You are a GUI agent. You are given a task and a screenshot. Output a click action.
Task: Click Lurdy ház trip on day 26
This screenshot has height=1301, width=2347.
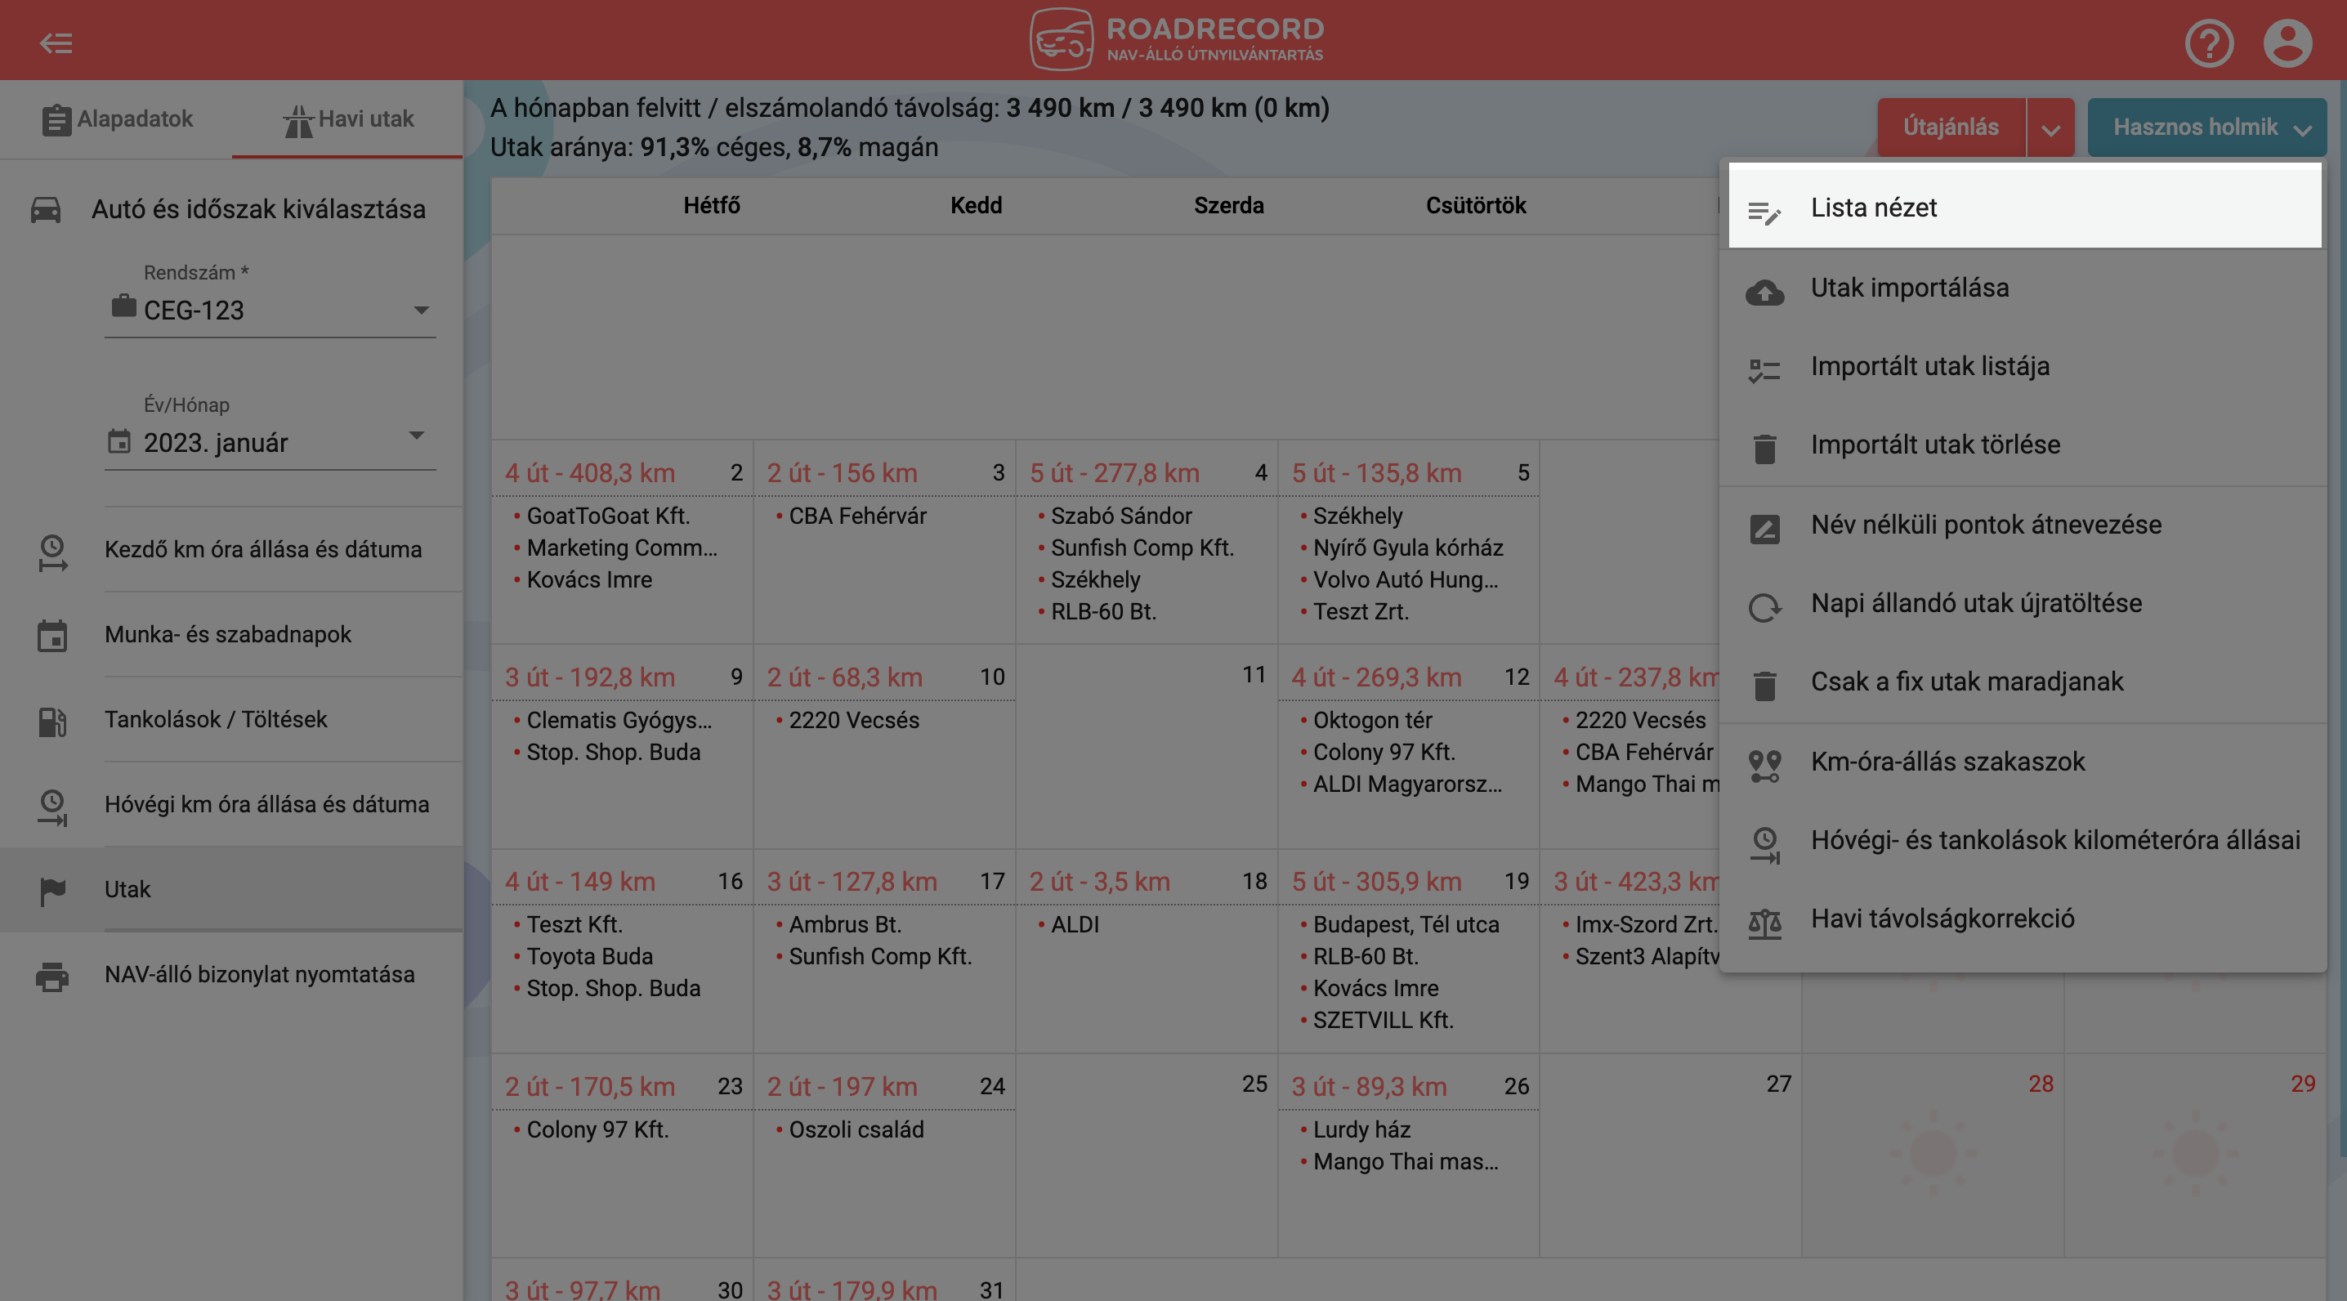tap(1361, 1129)
